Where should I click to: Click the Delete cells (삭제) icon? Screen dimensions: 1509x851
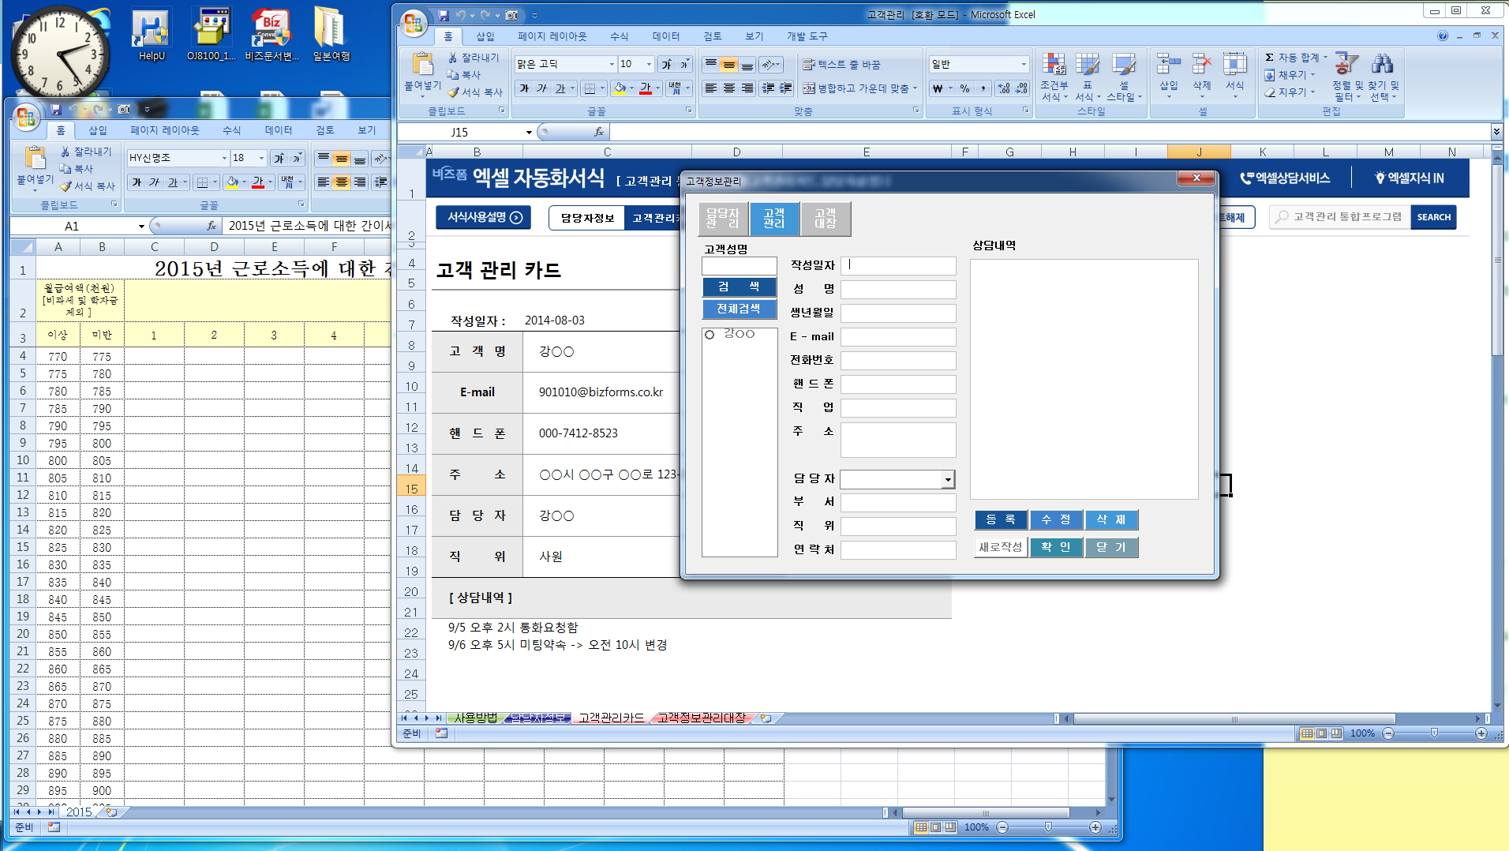coord(1201,65)
